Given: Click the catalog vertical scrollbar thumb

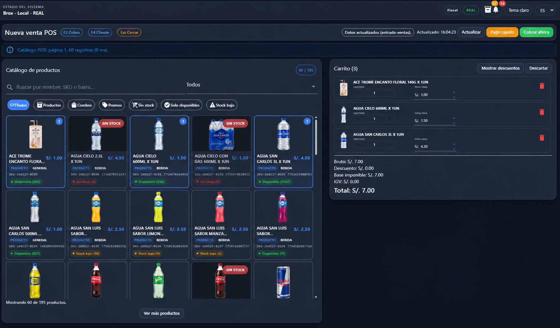Looking at the screenshot, I should pyautogui.click(x=316, y=137).
